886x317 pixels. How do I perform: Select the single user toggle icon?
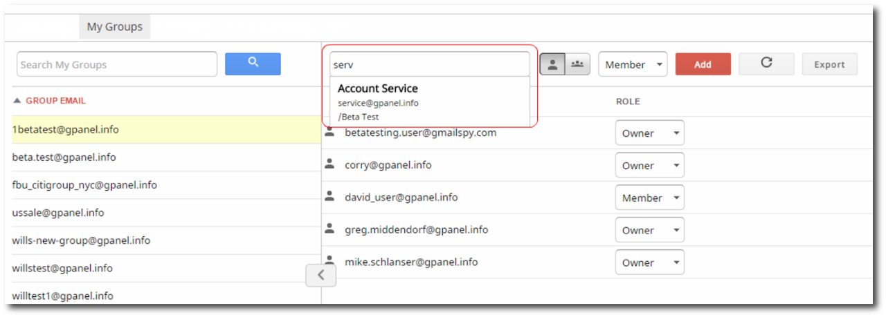552,64
